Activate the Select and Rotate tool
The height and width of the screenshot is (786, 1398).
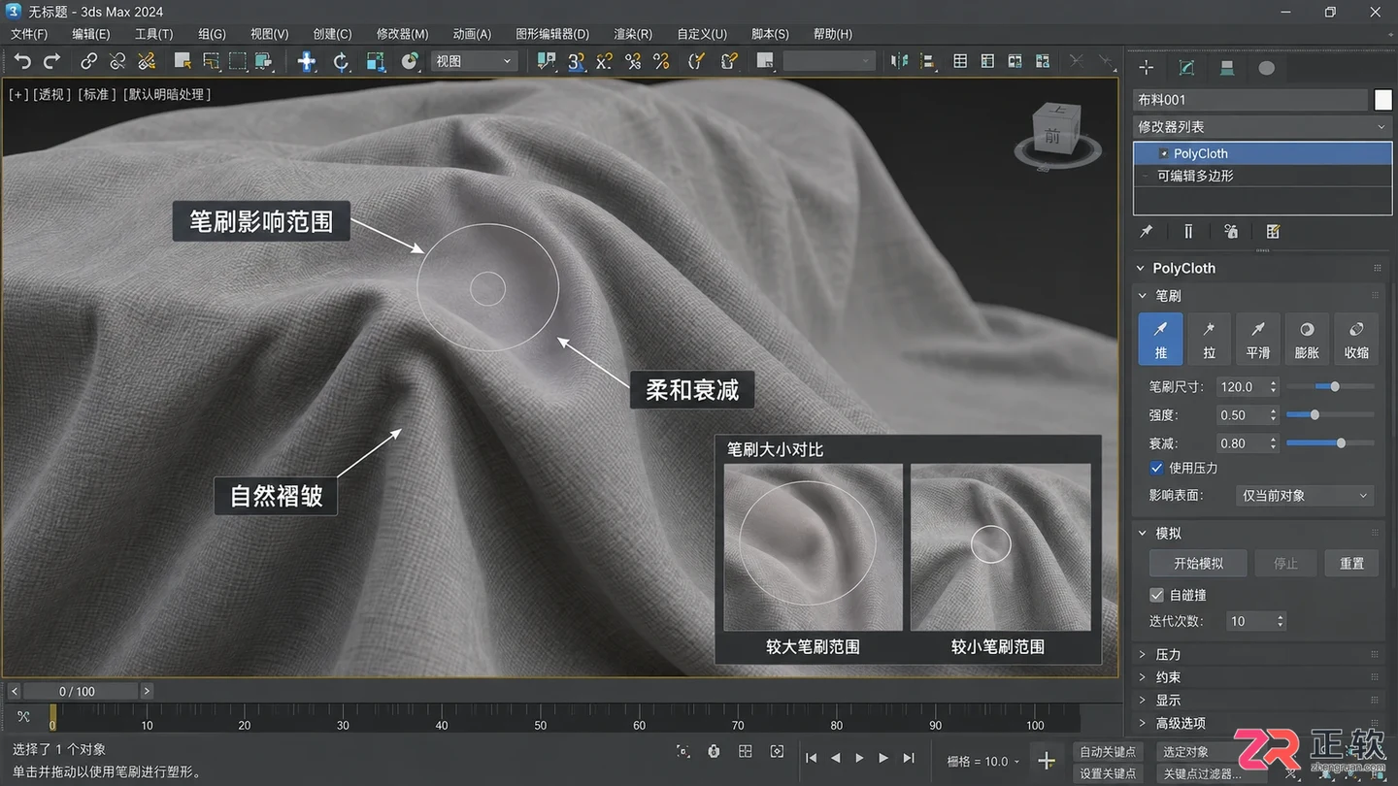pyautogui.click(x=341, y=61)
